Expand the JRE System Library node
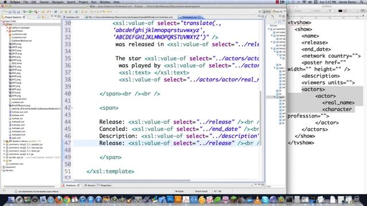 click(x=4, y=141)
